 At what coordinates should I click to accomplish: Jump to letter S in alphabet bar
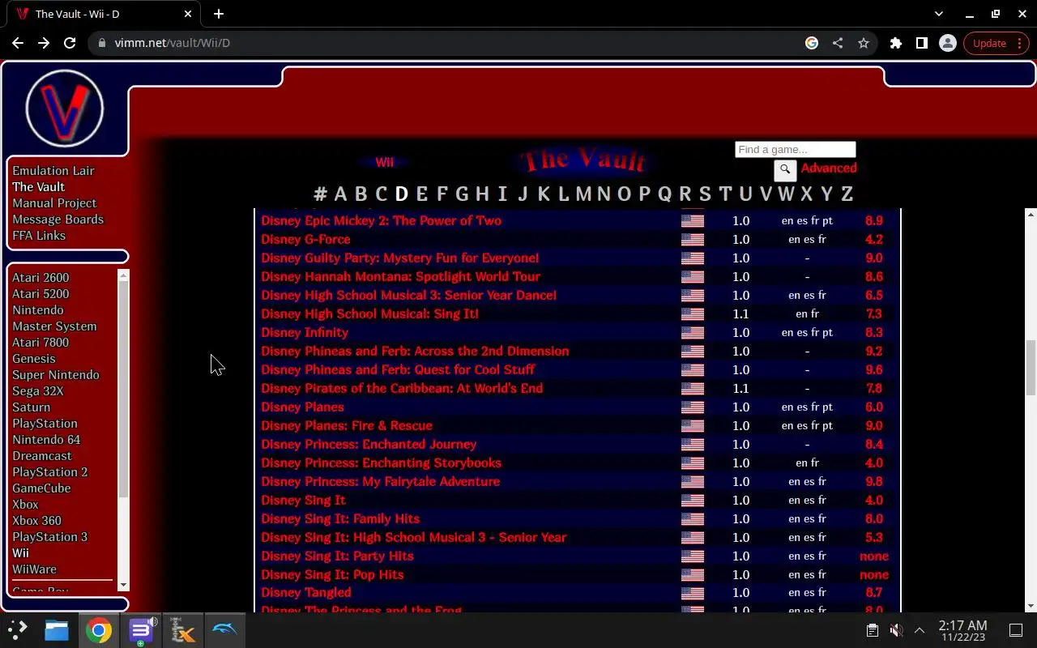tap(705, 194)
